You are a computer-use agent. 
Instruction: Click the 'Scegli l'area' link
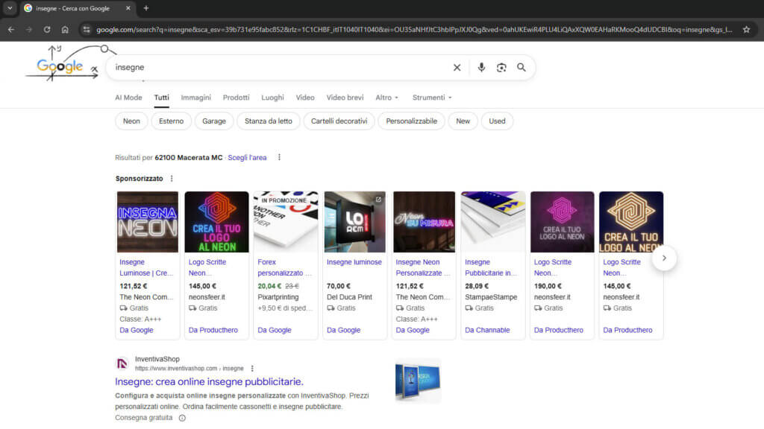247,158
